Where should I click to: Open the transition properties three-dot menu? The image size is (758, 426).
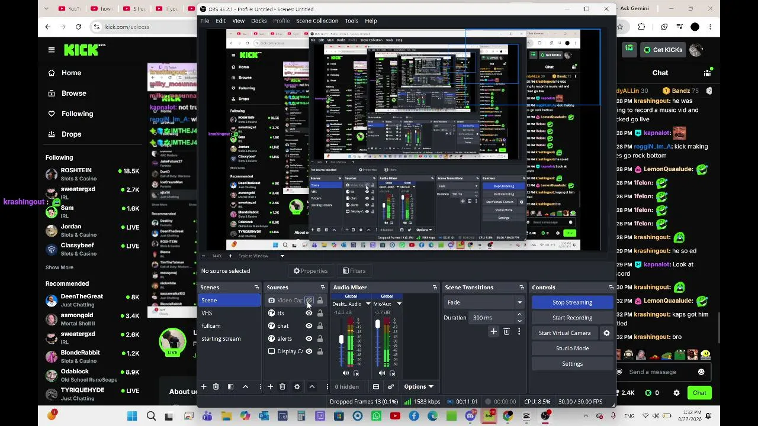coord(519,332)
